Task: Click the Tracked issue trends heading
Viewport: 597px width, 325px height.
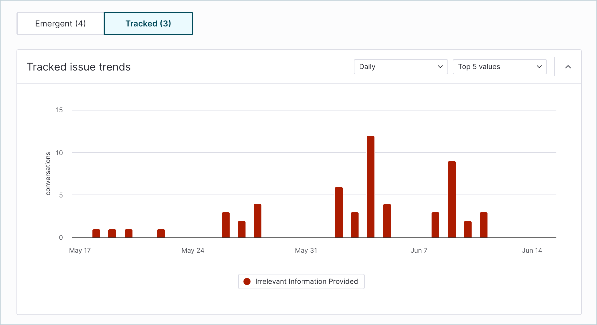Action: pos(79,67)
